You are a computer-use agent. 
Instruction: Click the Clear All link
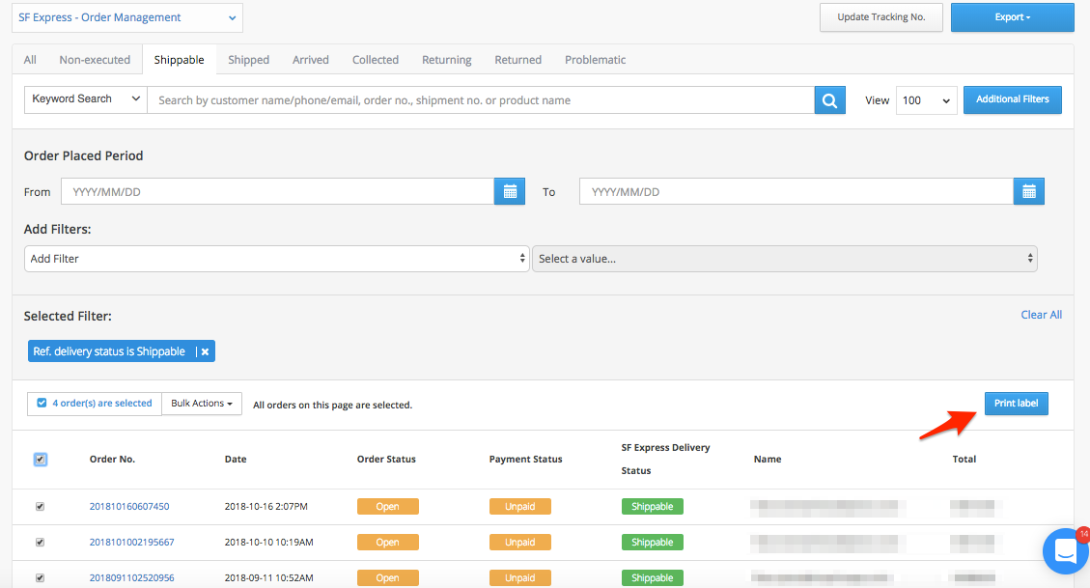pos(1041,315)
